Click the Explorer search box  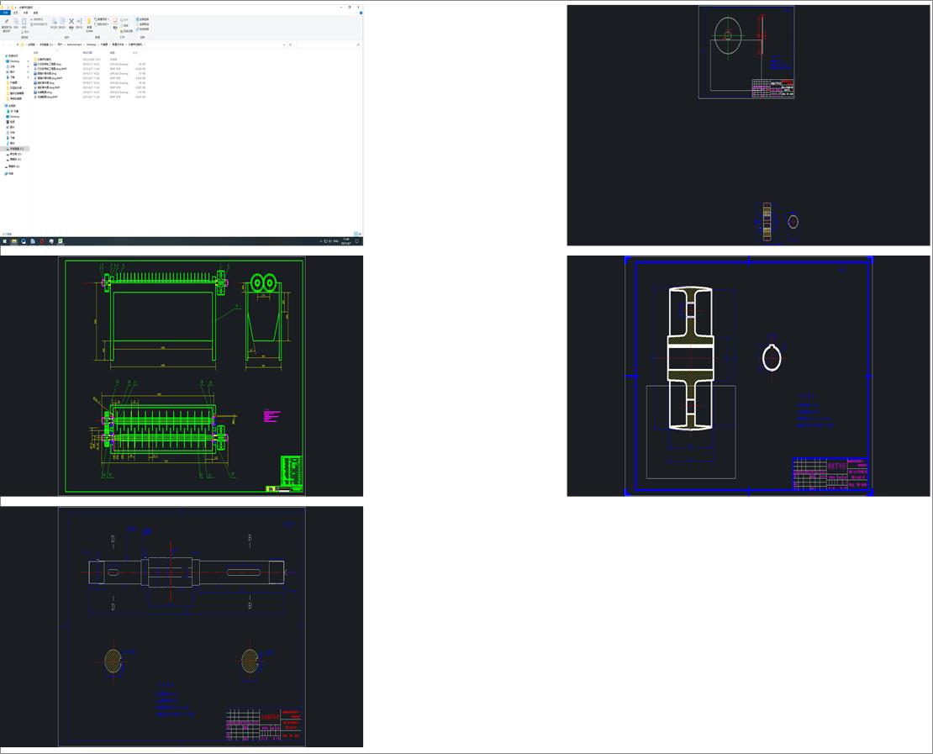(329, 45)
